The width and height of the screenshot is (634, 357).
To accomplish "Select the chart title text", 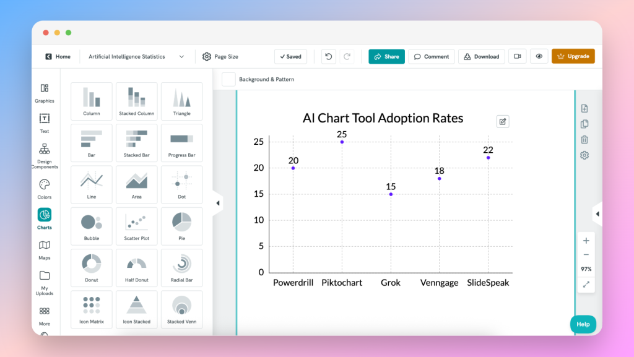I will point(383,118).
